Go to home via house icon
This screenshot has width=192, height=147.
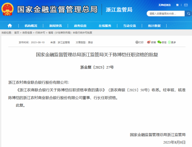coord(10,26)
